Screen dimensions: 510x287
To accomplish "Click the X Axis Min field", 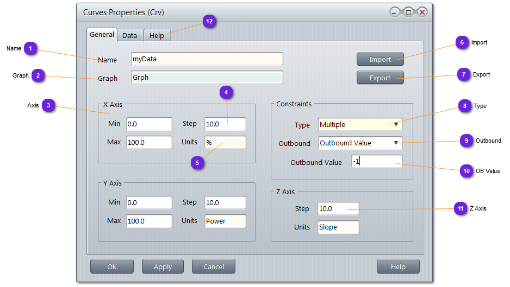I will (149, 124).
